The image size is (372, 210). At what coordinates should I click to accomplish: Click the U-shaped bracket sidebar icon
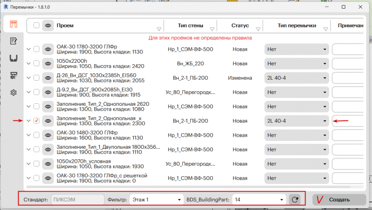(x=14, y=58)
